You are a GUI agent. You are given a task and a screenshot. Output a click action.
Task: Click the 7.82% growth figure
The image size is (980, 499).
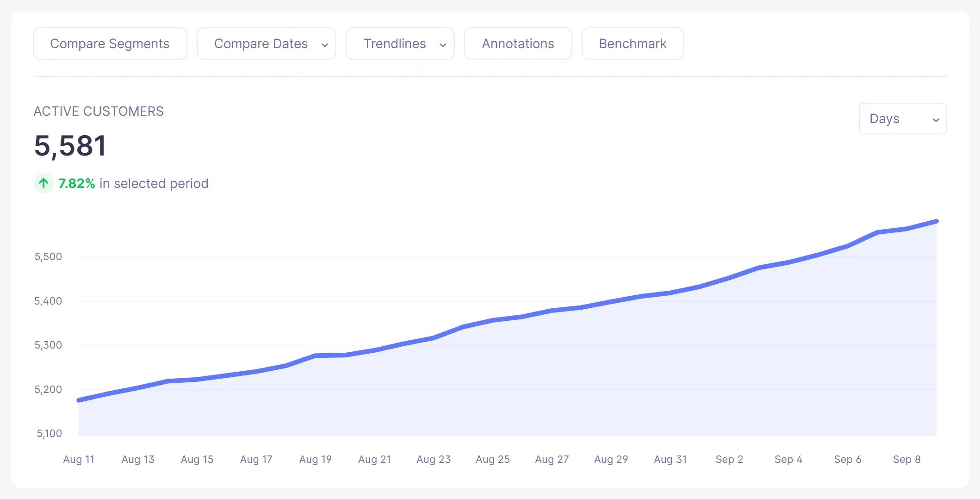(76, 183)
